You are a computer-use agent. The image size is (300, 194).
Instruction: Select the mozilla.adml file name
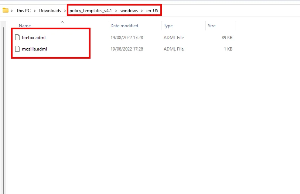34,49
